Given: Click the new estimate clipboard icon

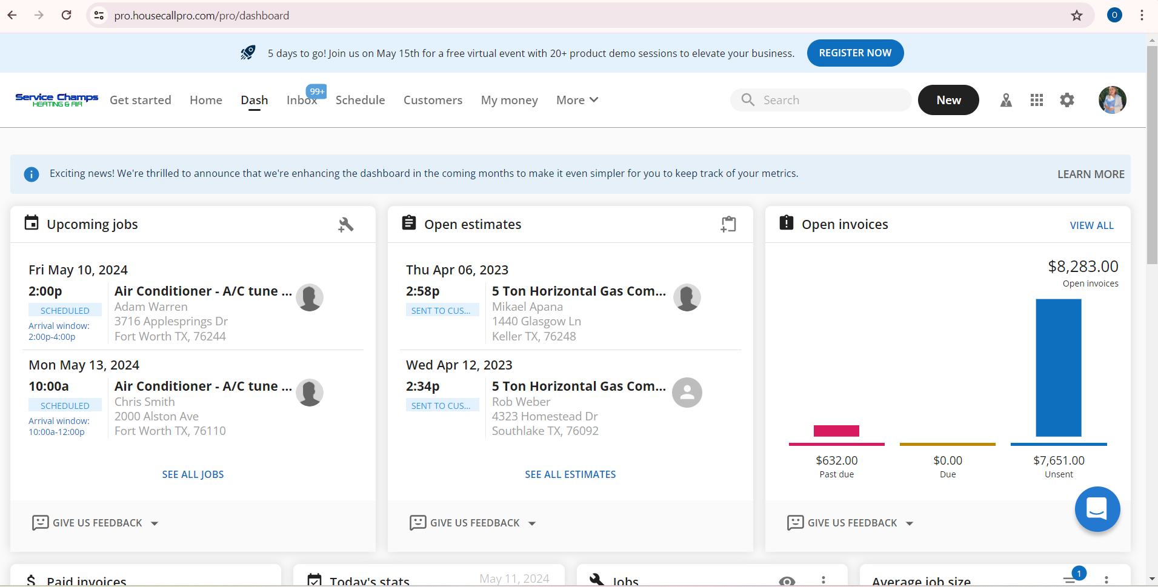Looking at the screenshot, I should point(728,225).
